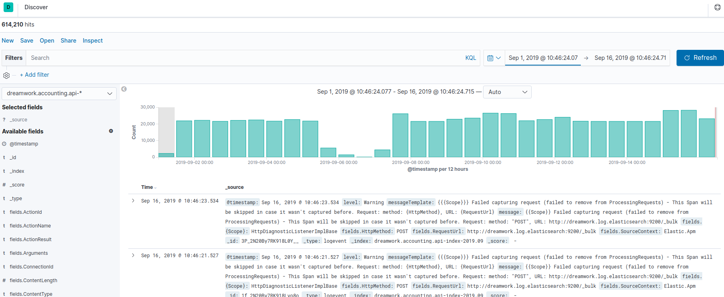
Task: Open the filter options gear icon
Action: click(x=6, y=75)
